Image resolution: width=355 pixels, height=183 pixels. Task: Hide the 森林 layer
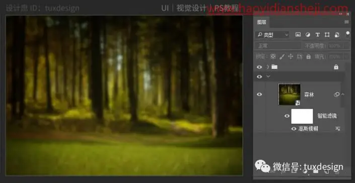[259, 94]
